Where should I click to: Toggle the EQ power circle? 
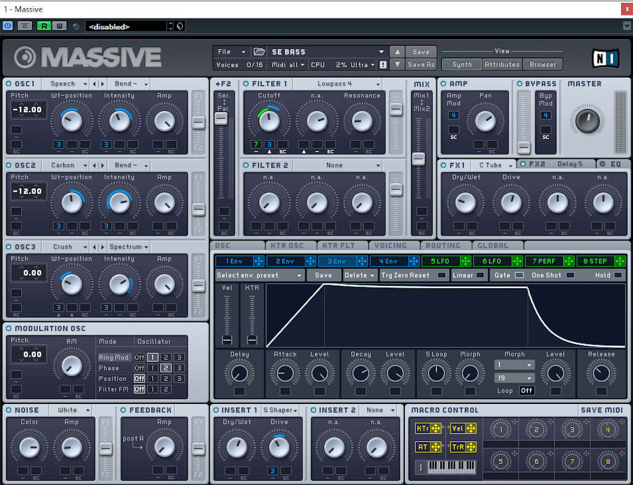click(603, 164)
